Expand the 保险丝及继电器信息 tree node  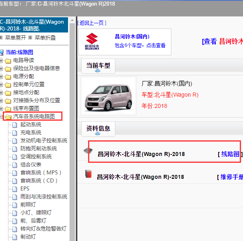(1, 69)
